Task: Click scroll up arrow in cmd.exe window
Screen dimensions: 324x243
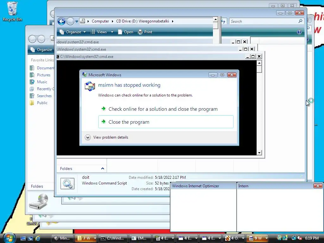Action: coord(259,63)
